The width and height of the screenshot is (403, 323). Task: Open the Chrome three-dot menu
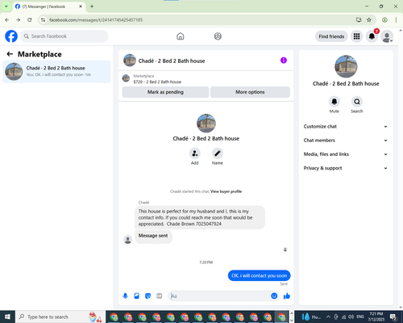[396, 20]
